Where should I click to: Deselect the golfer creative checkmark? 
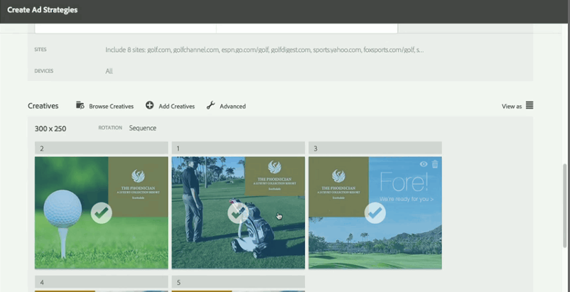coord(238,212)
